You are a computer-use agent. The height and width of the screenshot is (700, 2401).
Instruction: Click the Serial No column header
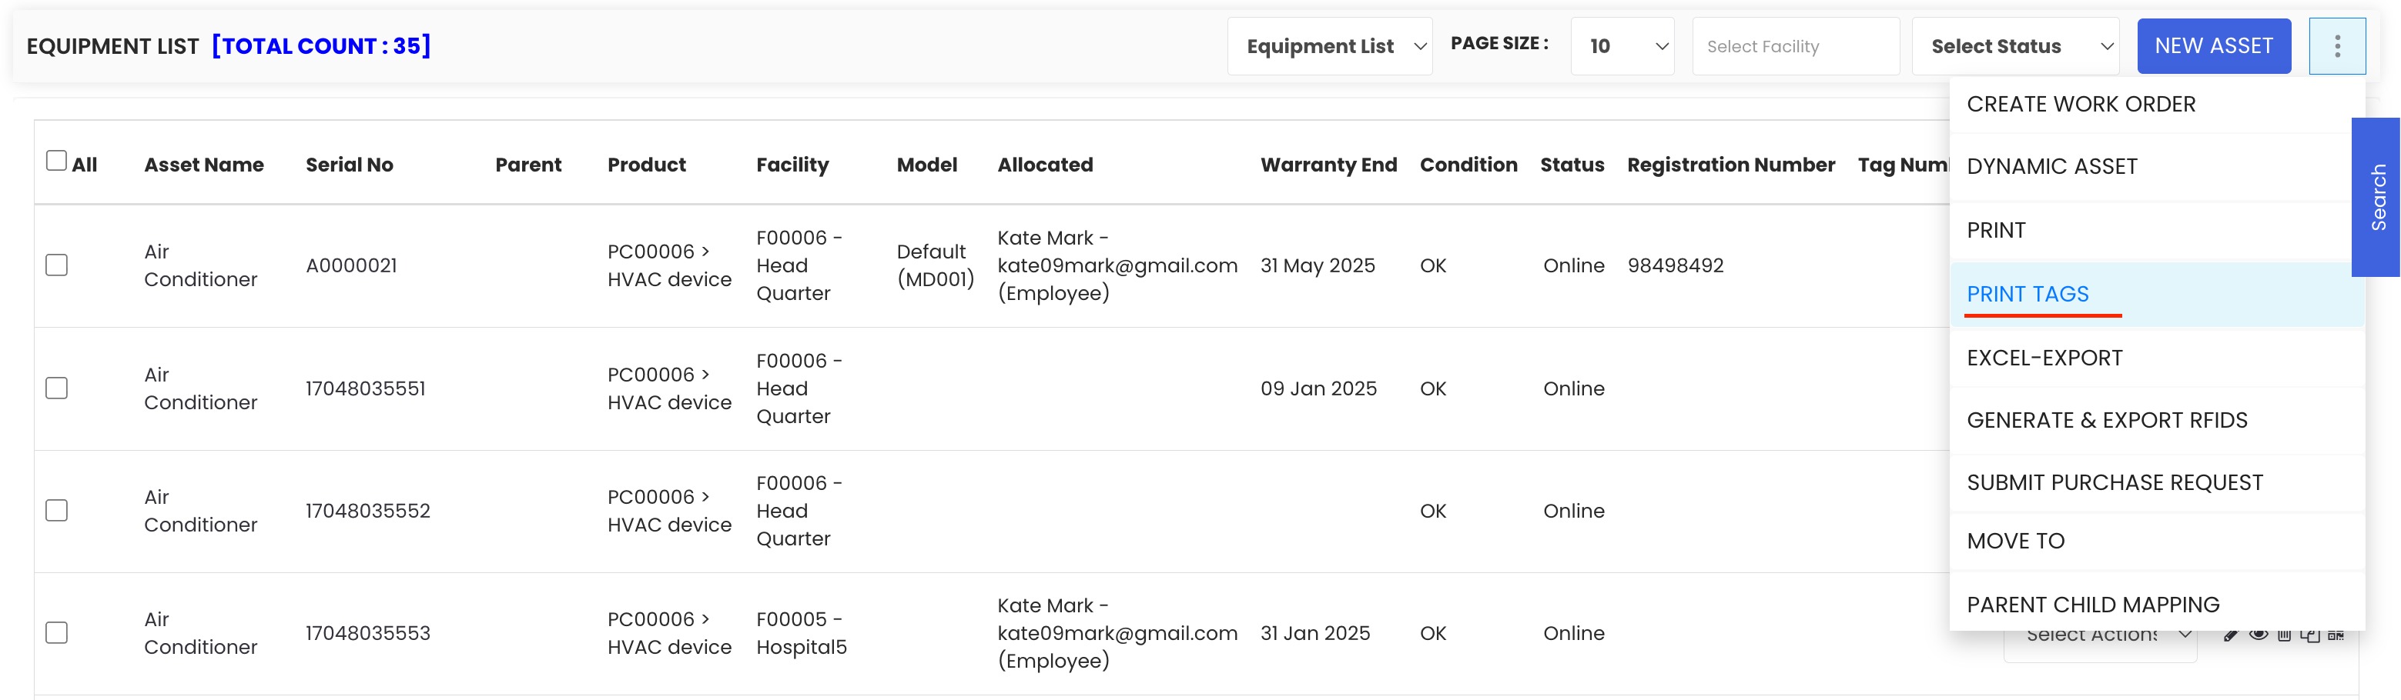[350, 165]
